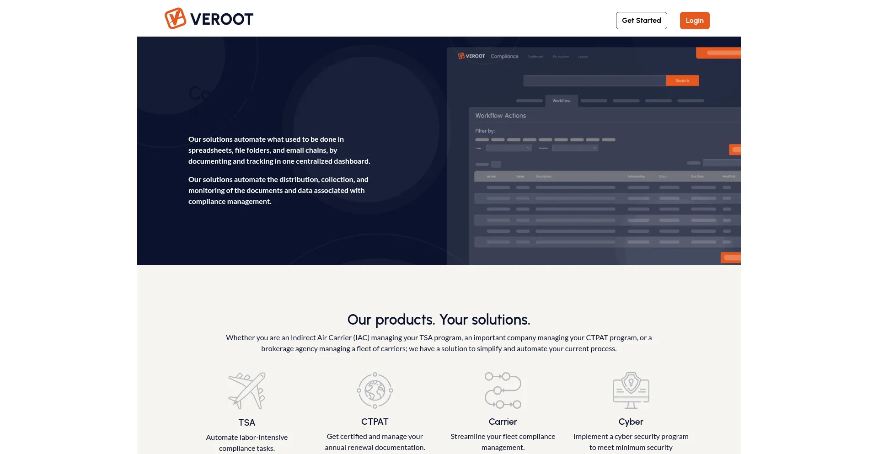This screenshot has height=454, width=878.
Task: Select the Cyber security monitor icon
Action: click(x=631, y=390)
